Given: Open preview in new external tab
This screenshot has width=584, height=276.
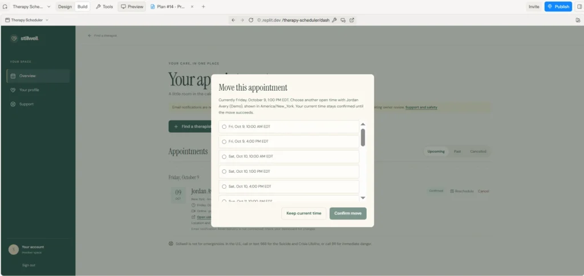Looking at the screenshot, I should 352,20.
